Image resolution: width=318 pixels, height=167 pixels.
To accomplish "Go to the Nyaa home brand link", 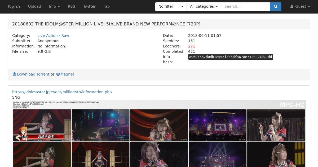I will [x=14, y=6].
